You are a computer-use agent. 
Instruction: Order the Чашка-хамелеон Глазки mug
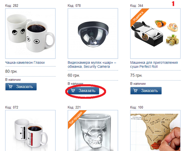point(21,87)
